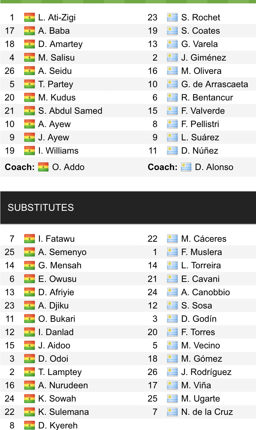
Task: Click Uruguay flag next to L. Suárez
Action: (x=172, y=137)
